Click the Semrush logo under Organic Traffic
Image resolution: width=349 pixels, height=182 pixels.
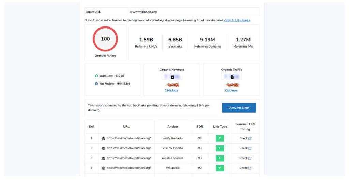click(231, 85)
